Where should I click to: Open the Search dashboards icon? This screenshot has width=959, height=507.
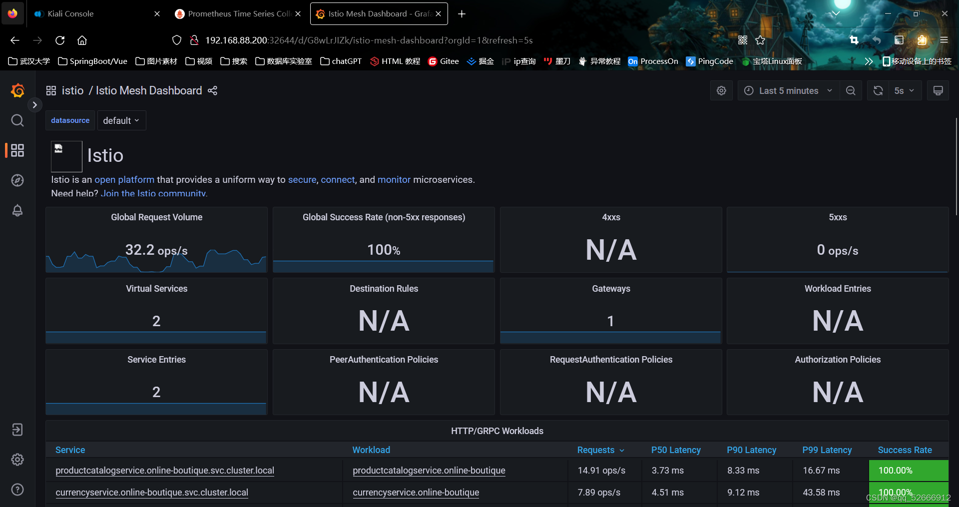(x=17, y=120)
